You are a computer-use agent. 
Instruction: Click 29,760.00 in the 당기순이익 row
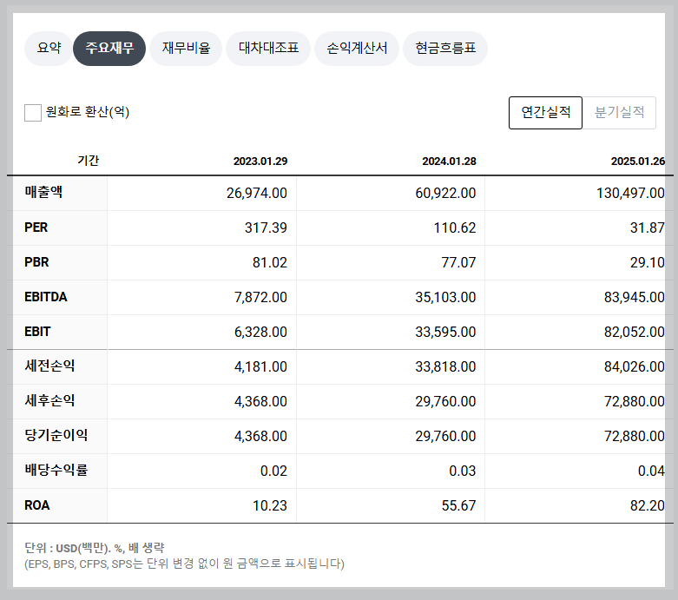click(446, 436)
